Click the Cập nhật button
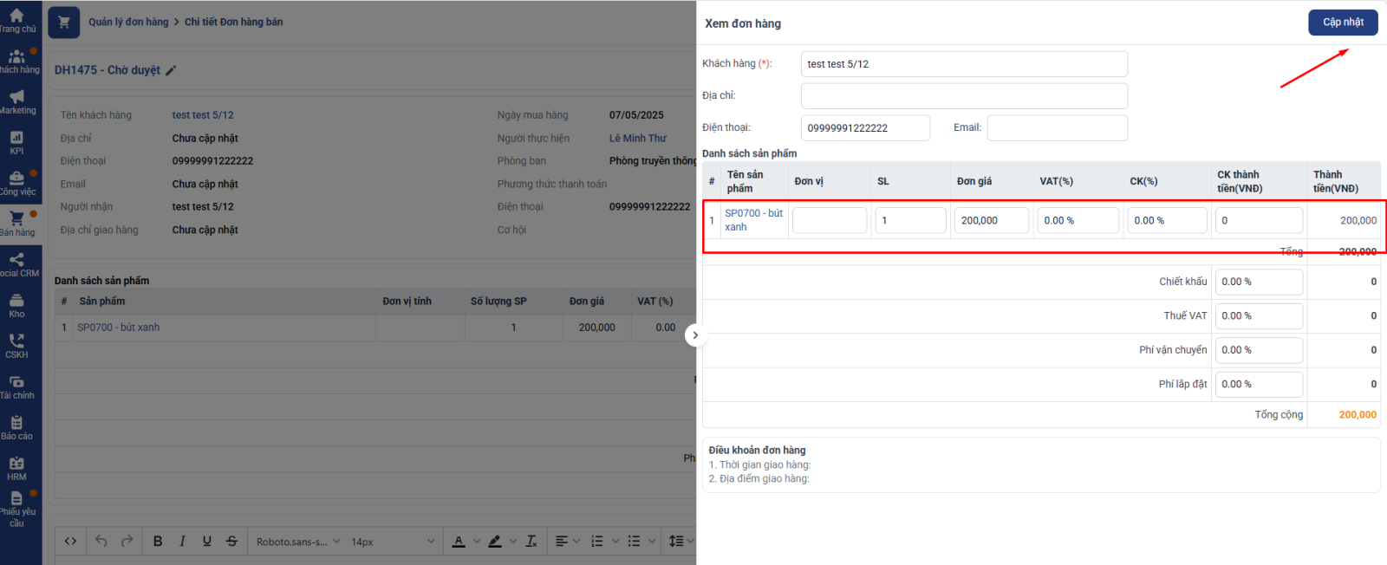Image resolution: width=1387 pixels, height=565 pixels. [1342, 23]
